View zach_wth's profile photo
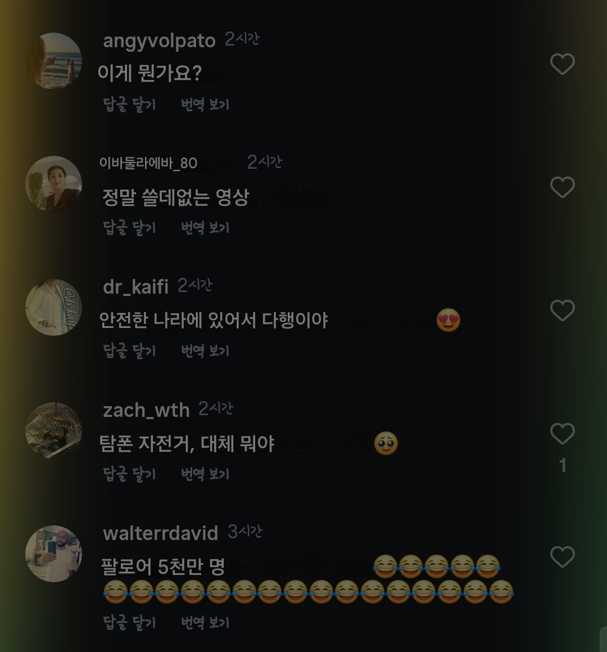The width and height of the screenshot is (607, 652). coord(54,430)
